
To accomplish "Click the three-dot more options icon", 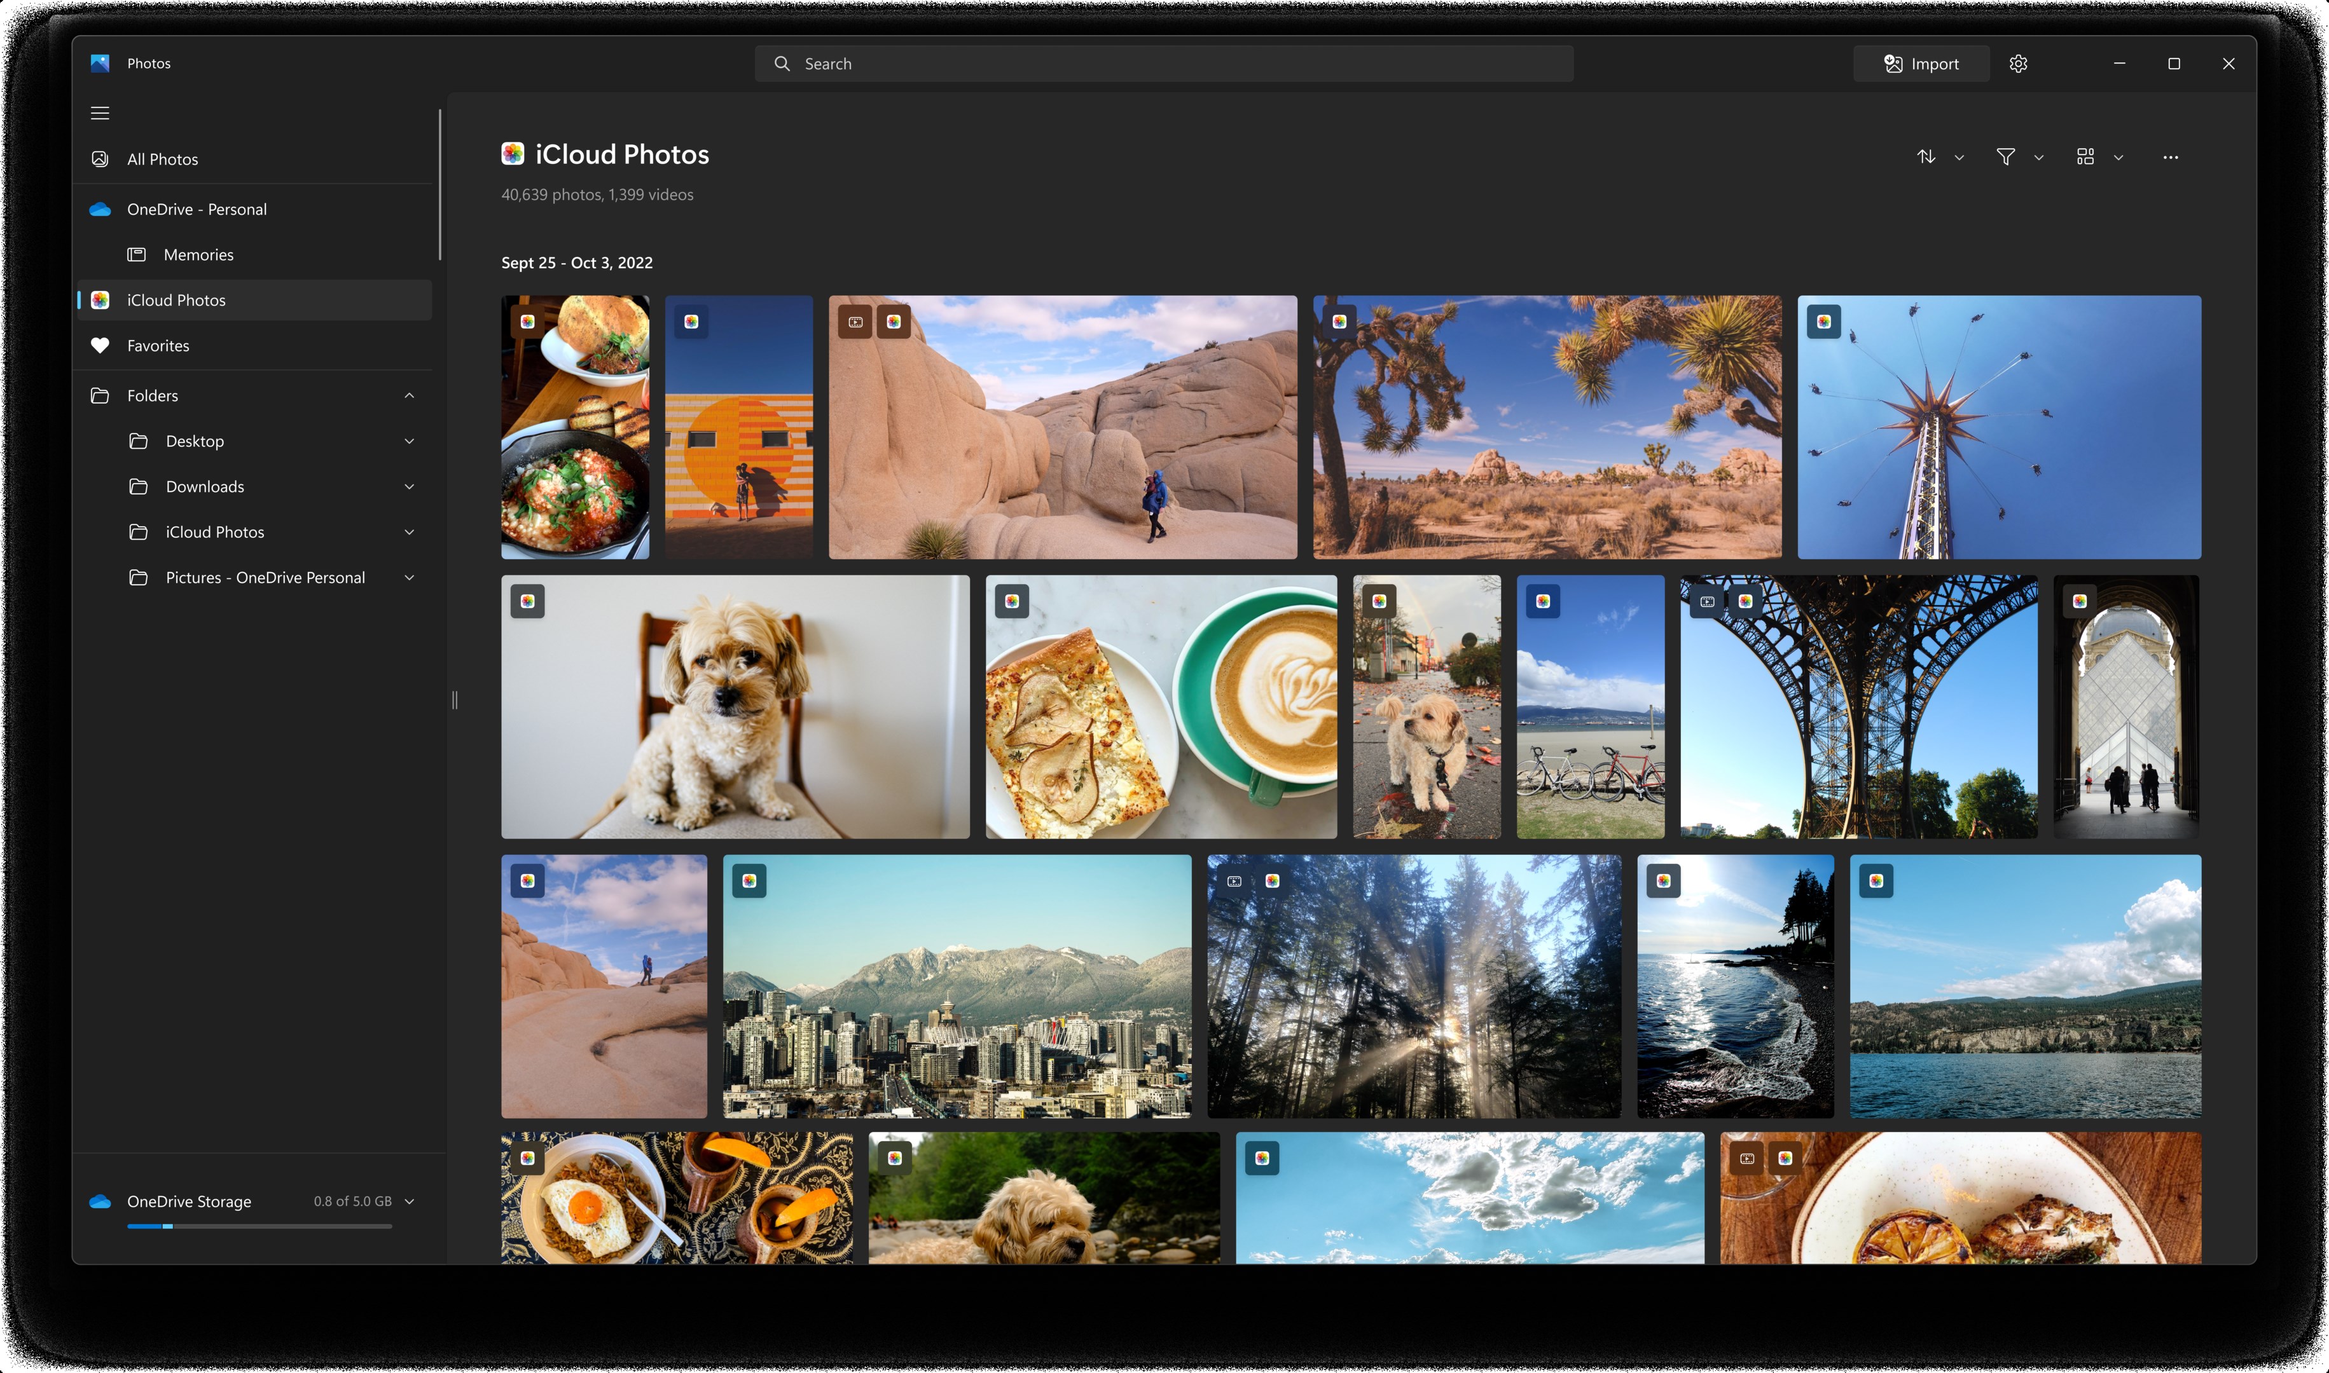I will [2171, 154].
